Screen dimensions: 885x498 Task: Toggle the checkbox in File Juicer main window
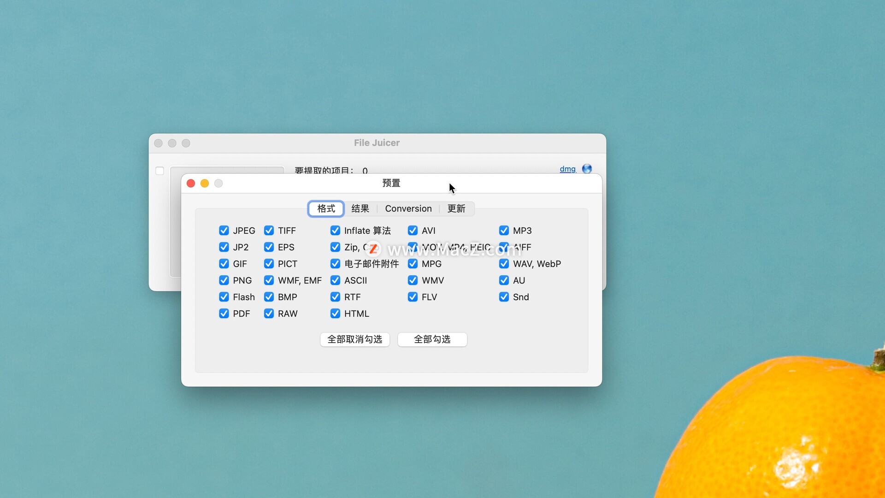[160, 171]
